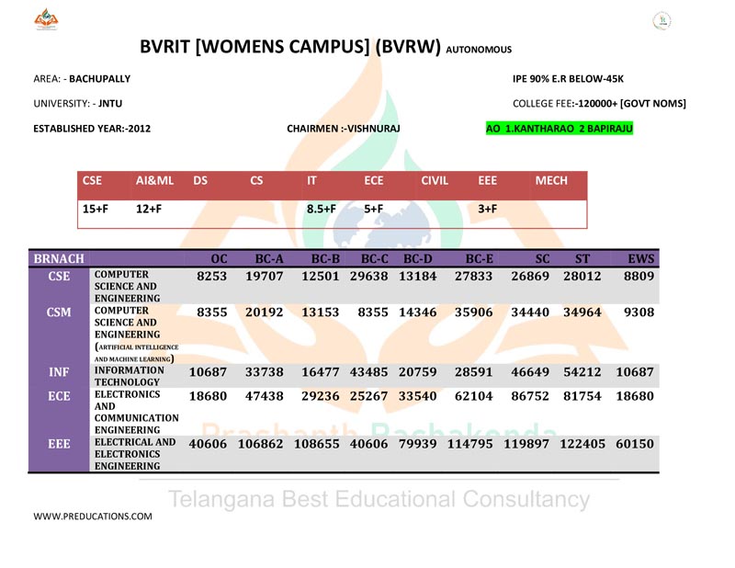Select the '3+F' value under EEE
This screenshot has width=735, height=568.
pyautogui.click(x=488, y=210)
